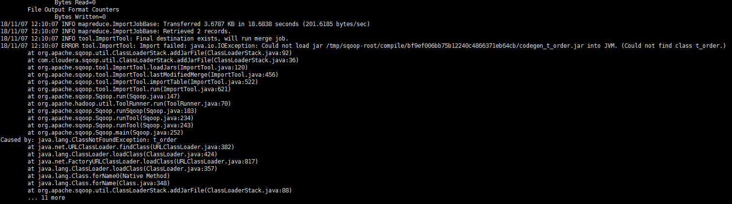Screen dimensions: 732x204
Task: Click the "Caused by: ClassNotFoundException" line
Action: pyautogui.click(x=89, y=140)
